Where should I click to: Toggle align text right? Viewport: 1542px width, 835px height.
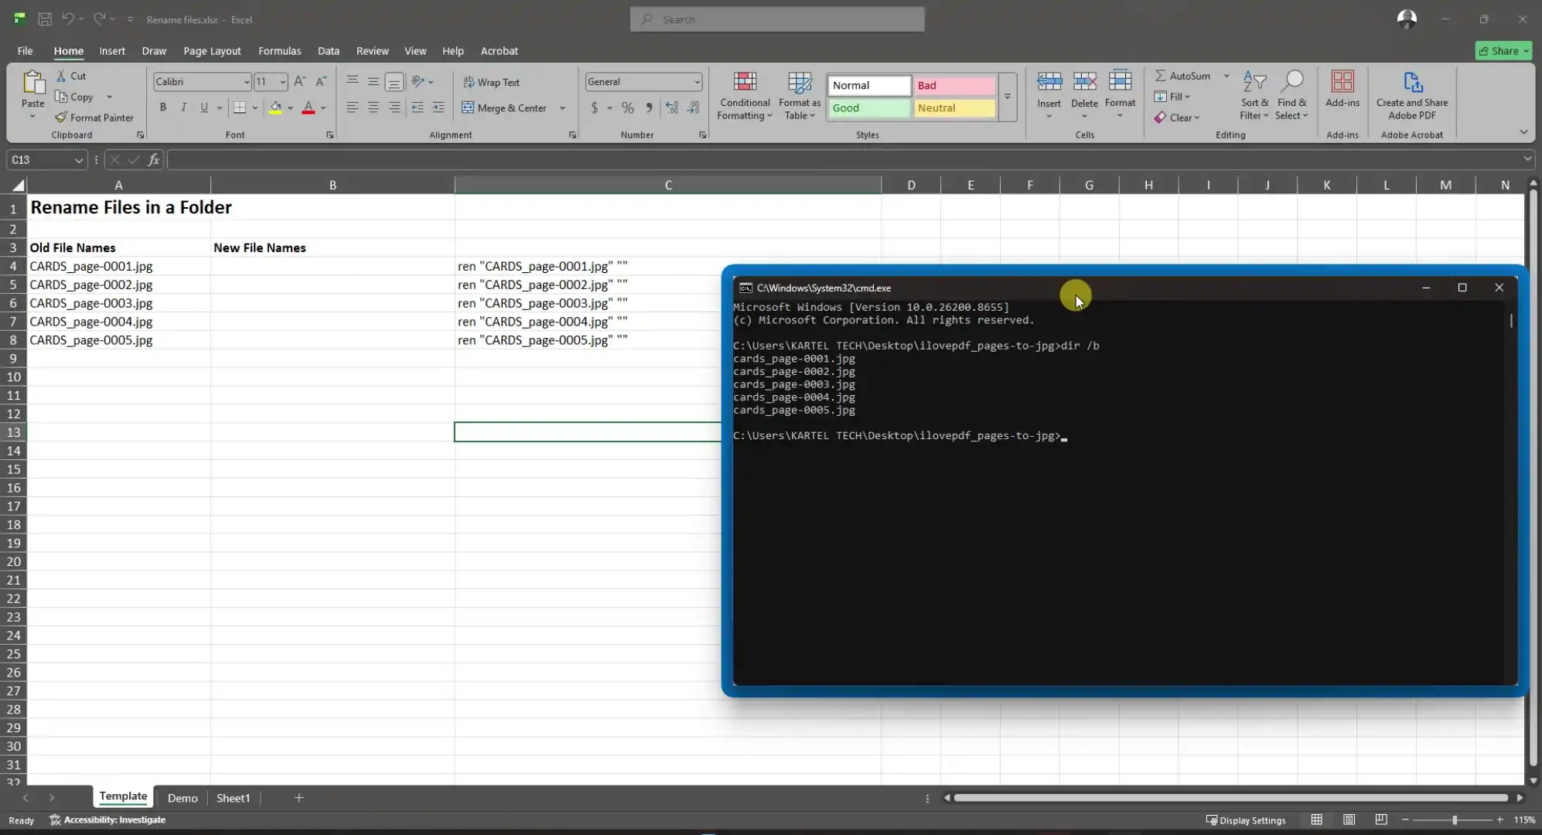tap(394, 107)
